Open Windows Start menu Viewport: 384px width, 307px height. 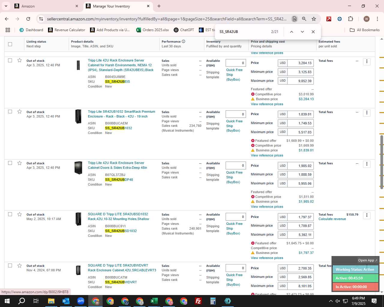pyautogui.click(x=7, y=301)
